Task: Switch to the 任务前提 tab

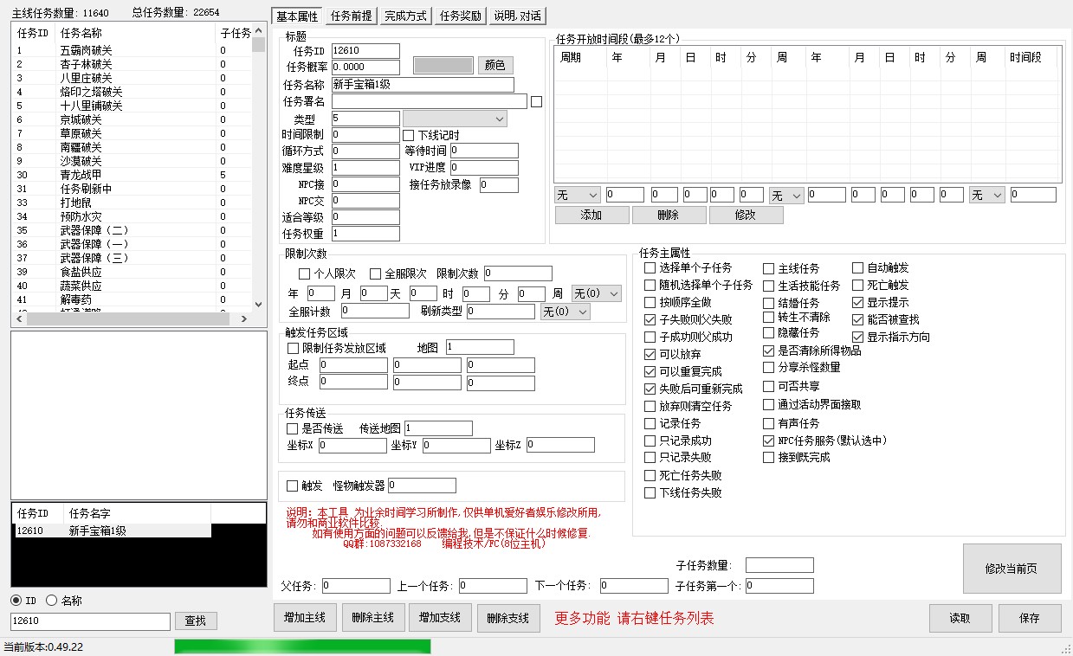Action: point(351,15)
